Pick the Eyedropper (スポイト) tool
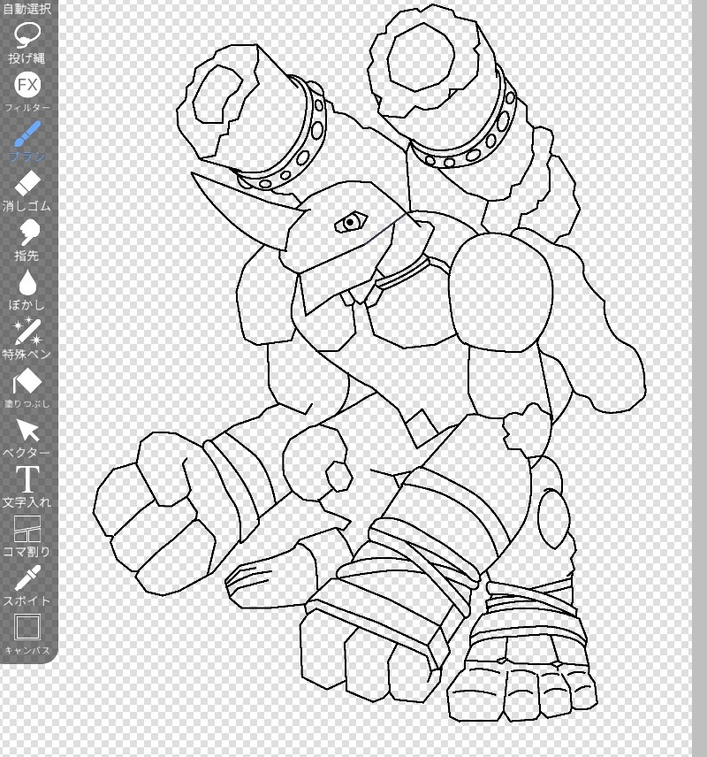The image size is (707, 757). pos(27,585)
